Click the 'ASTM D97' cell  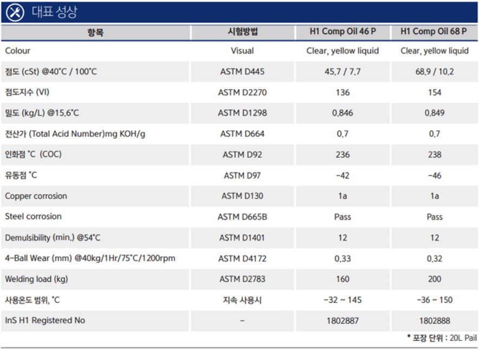pyautogui.click(x=242, y=176)
